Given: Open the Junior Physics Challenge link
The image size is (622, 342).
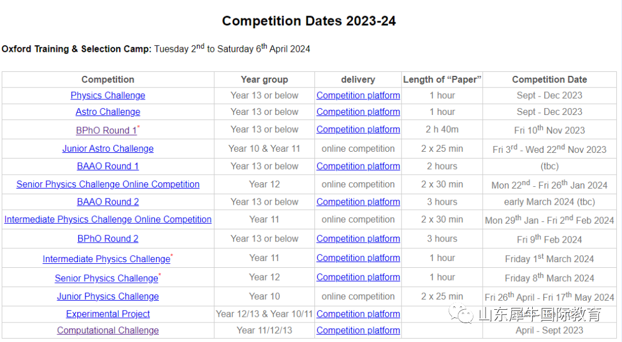Looking at the screenshot, I should click(108, 297).
